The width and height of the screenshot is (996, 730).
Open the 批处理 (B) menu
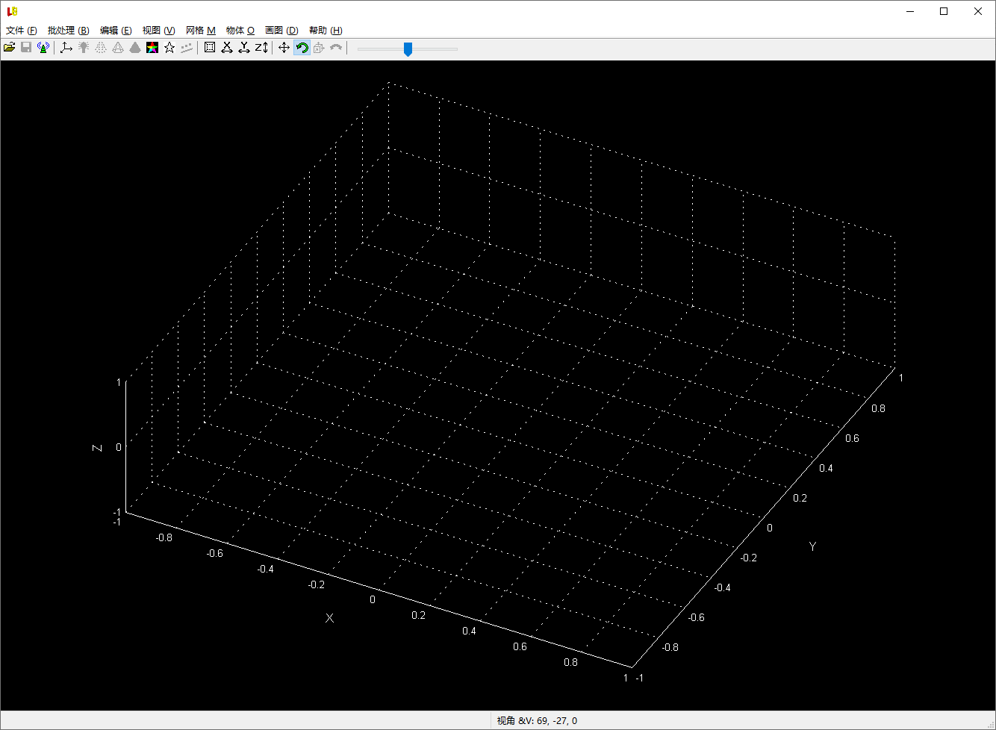[x=68, y=31]
